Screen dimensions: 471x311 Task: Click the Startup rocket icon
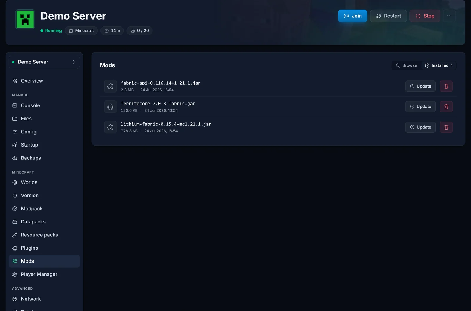tap(15, 145)
